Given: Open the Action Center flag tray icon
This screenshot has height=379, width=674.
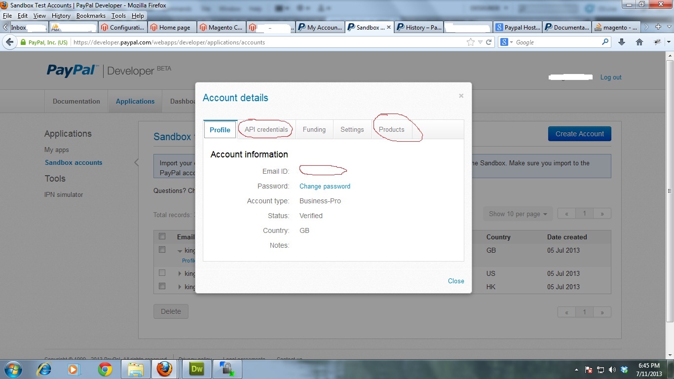Looking at the screenshot, I should click(589, 370).
